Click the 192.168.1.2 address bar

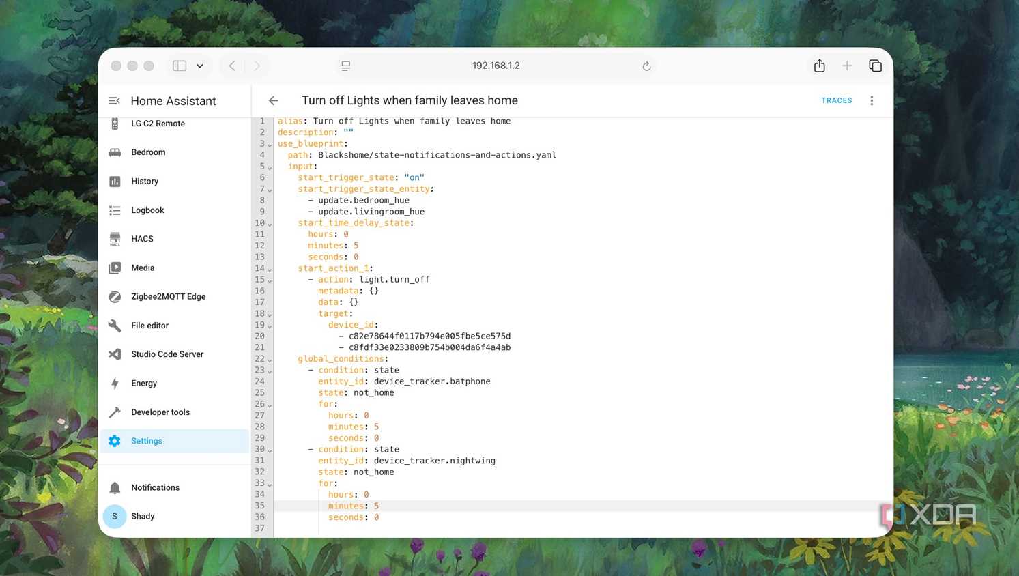coord(496,66)
